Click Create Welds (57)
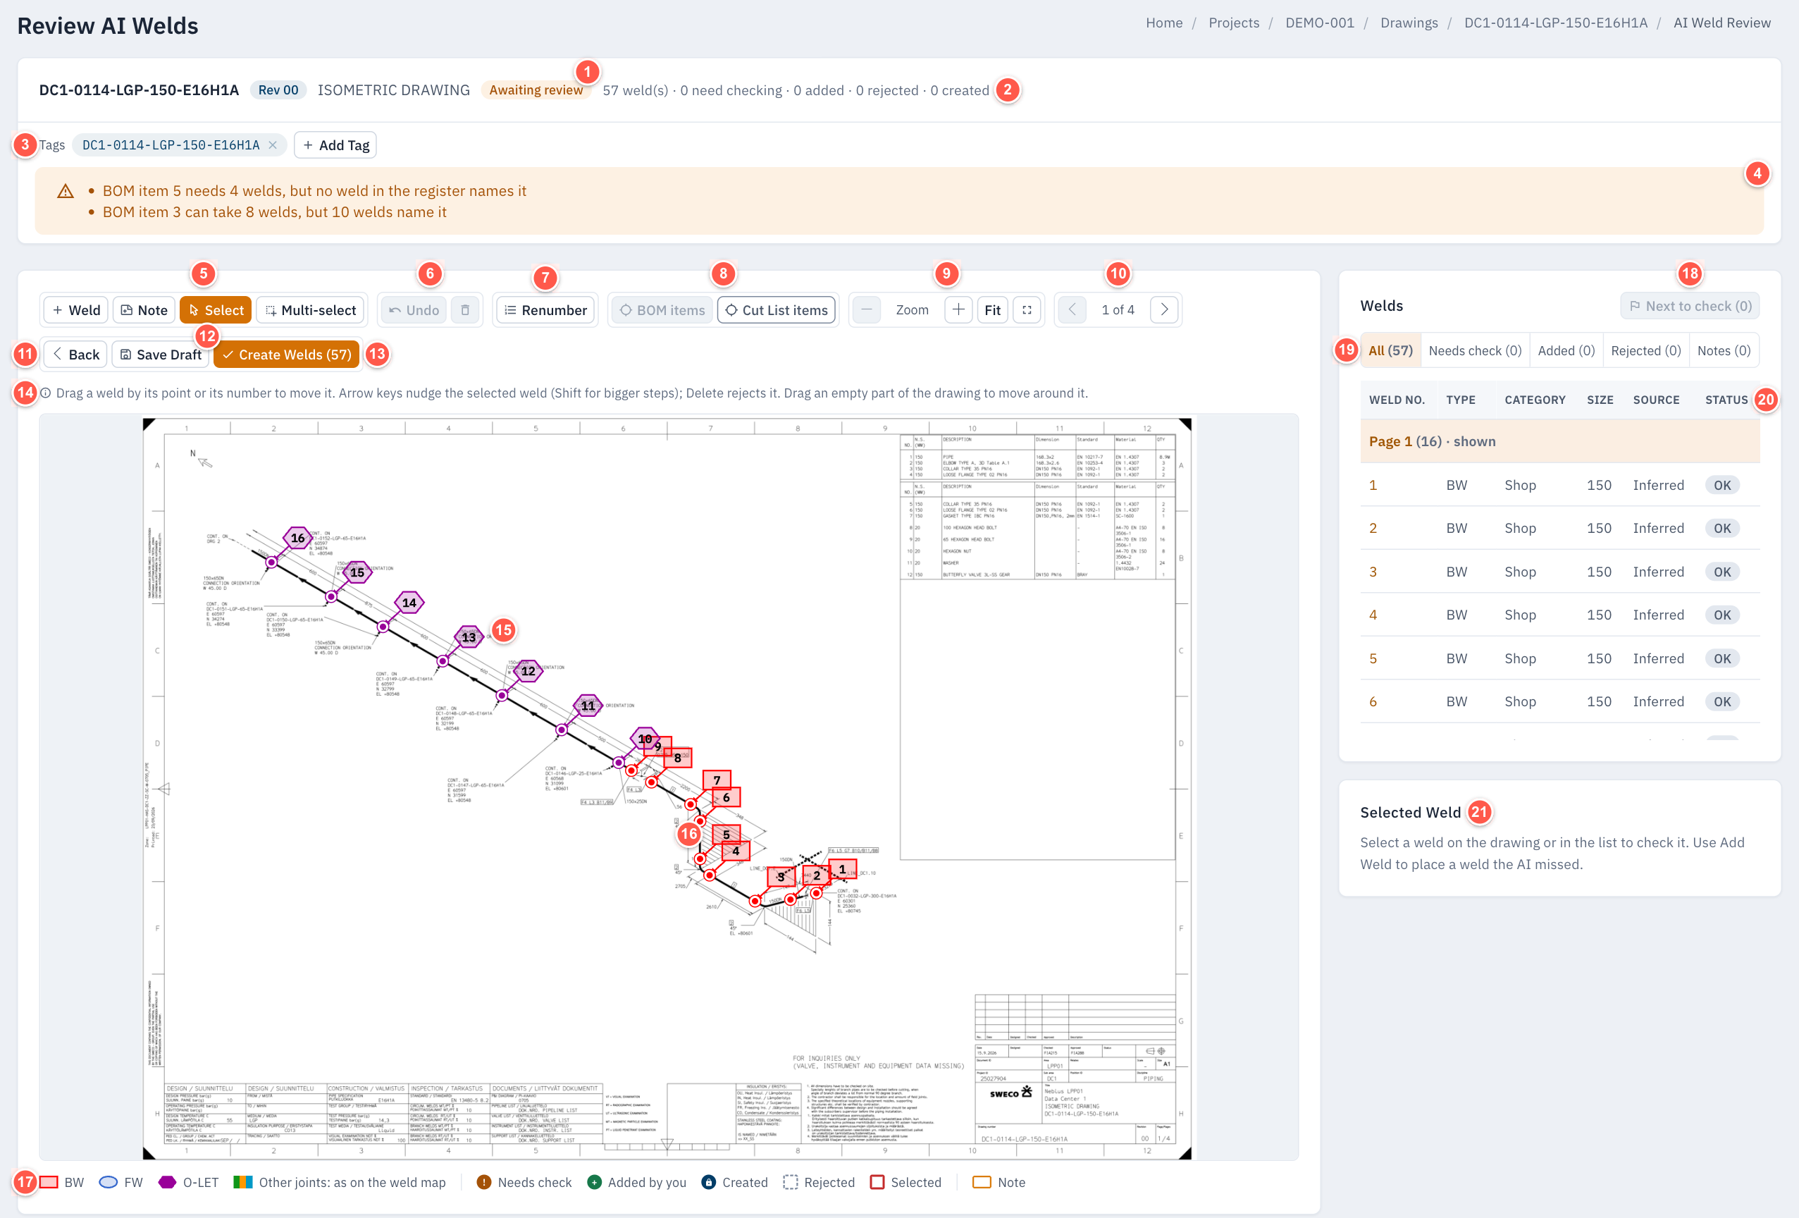 286,355
